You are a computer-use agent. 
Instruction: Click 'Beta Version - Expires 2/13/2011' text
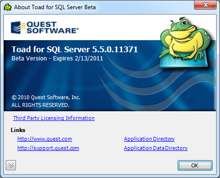pos(57,59)
